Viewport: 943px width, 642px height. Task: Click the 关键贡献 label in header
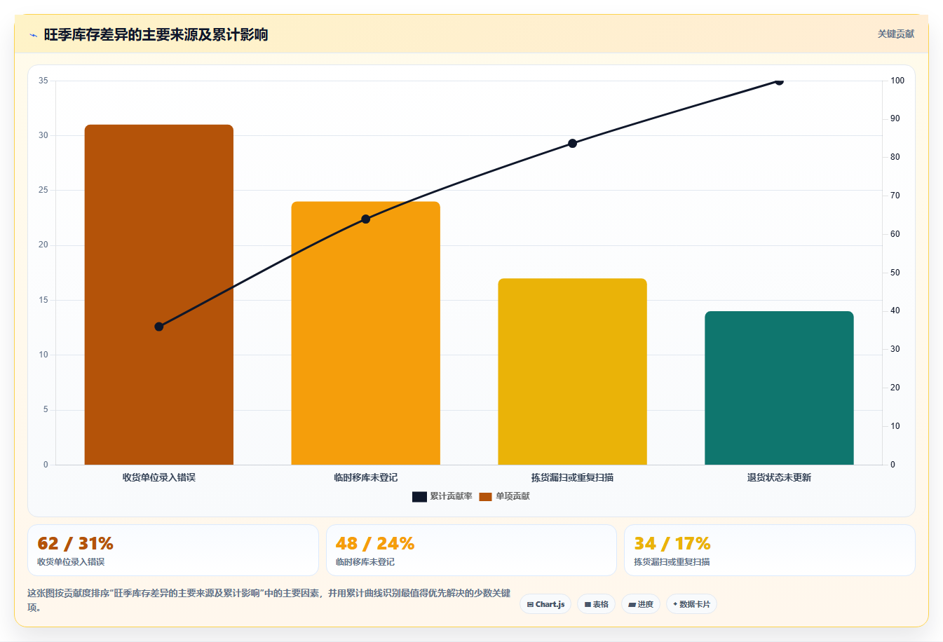pyautogui.click(x=896, y=34)
